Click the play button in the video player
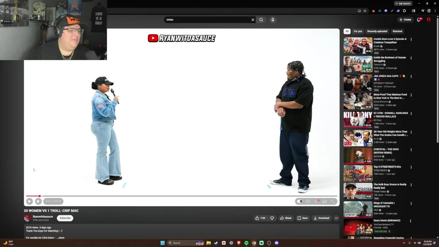 (x=29, y=201)
